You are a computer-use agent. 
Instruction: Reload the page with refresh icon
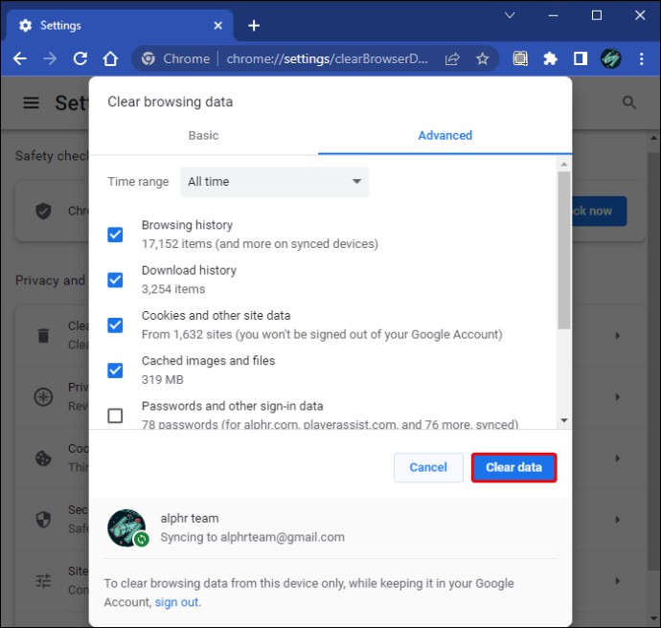(80, 58)
